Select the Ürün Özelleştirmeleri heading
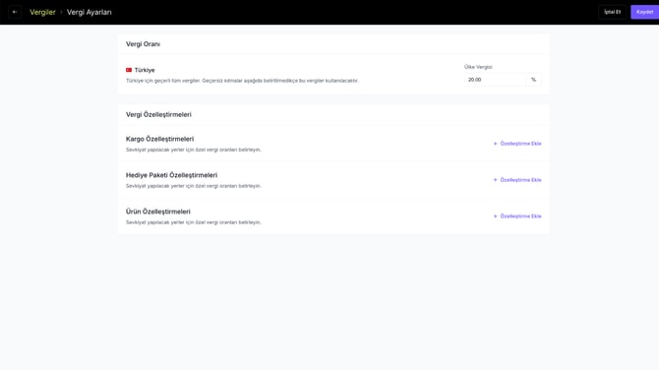 coord(158,212)
